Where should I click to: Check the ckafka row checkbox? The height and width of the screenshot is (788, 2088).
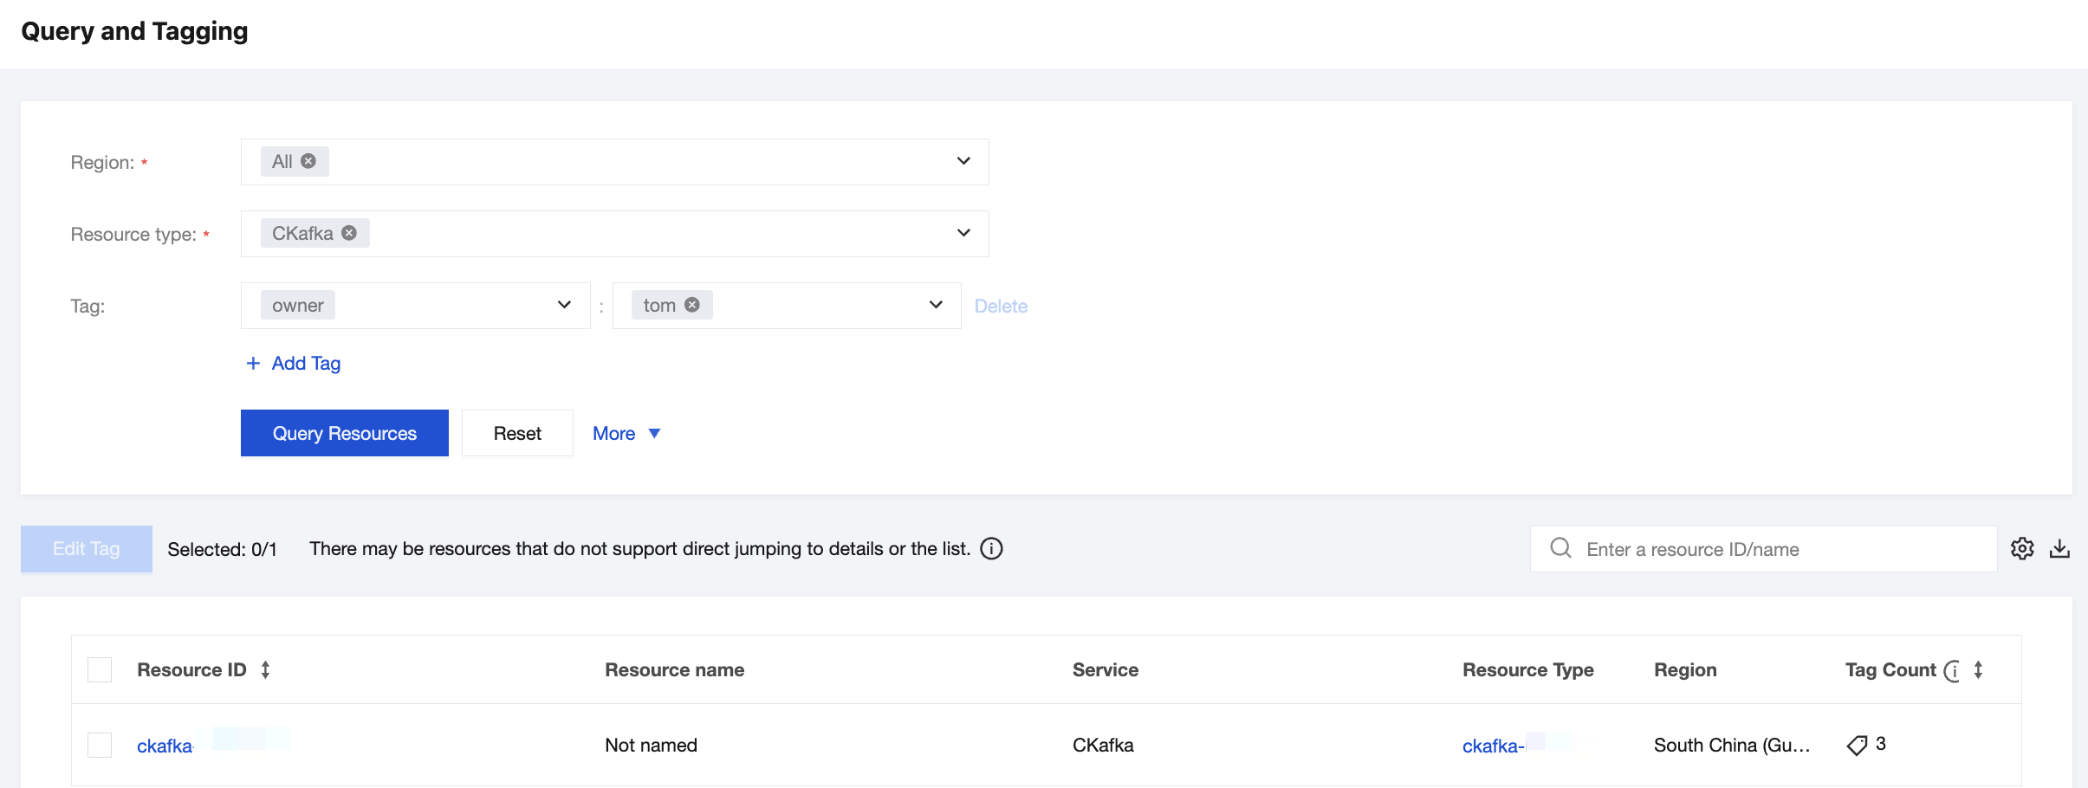100,745
